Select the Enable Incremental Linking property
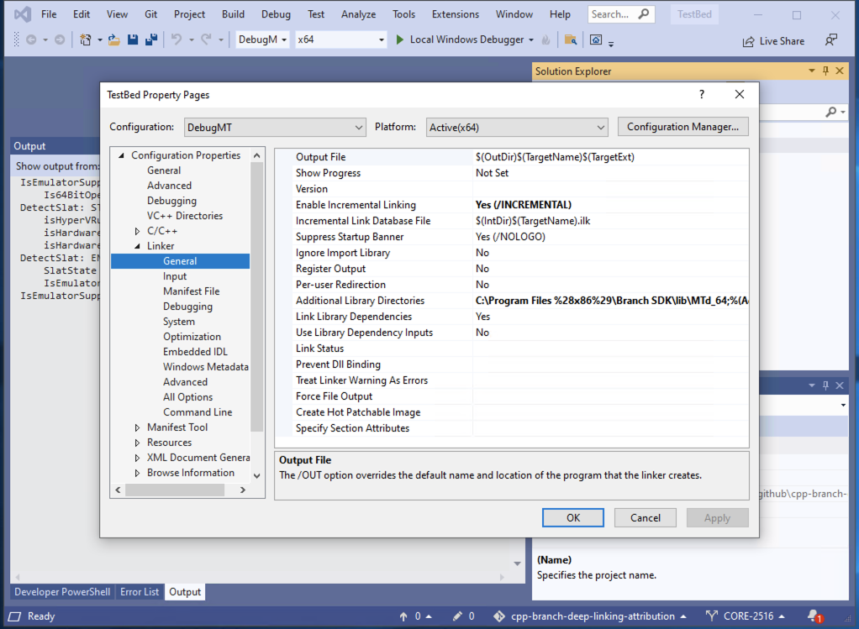Viewport: 859px width, 629px height. coord(356,205)
